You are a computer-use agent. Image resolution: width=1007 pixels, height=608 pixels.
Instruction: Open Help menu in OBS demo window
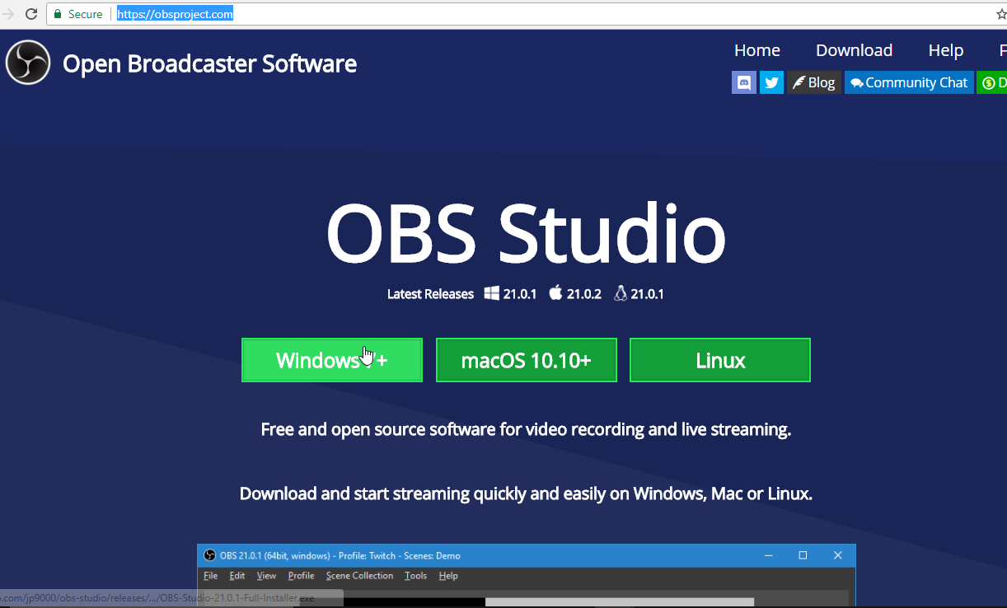[x=448, y=576]
